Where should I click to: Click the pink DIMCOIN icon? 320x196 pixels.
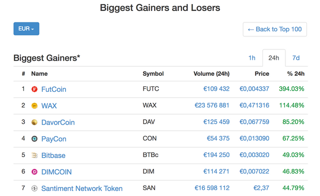34,172
